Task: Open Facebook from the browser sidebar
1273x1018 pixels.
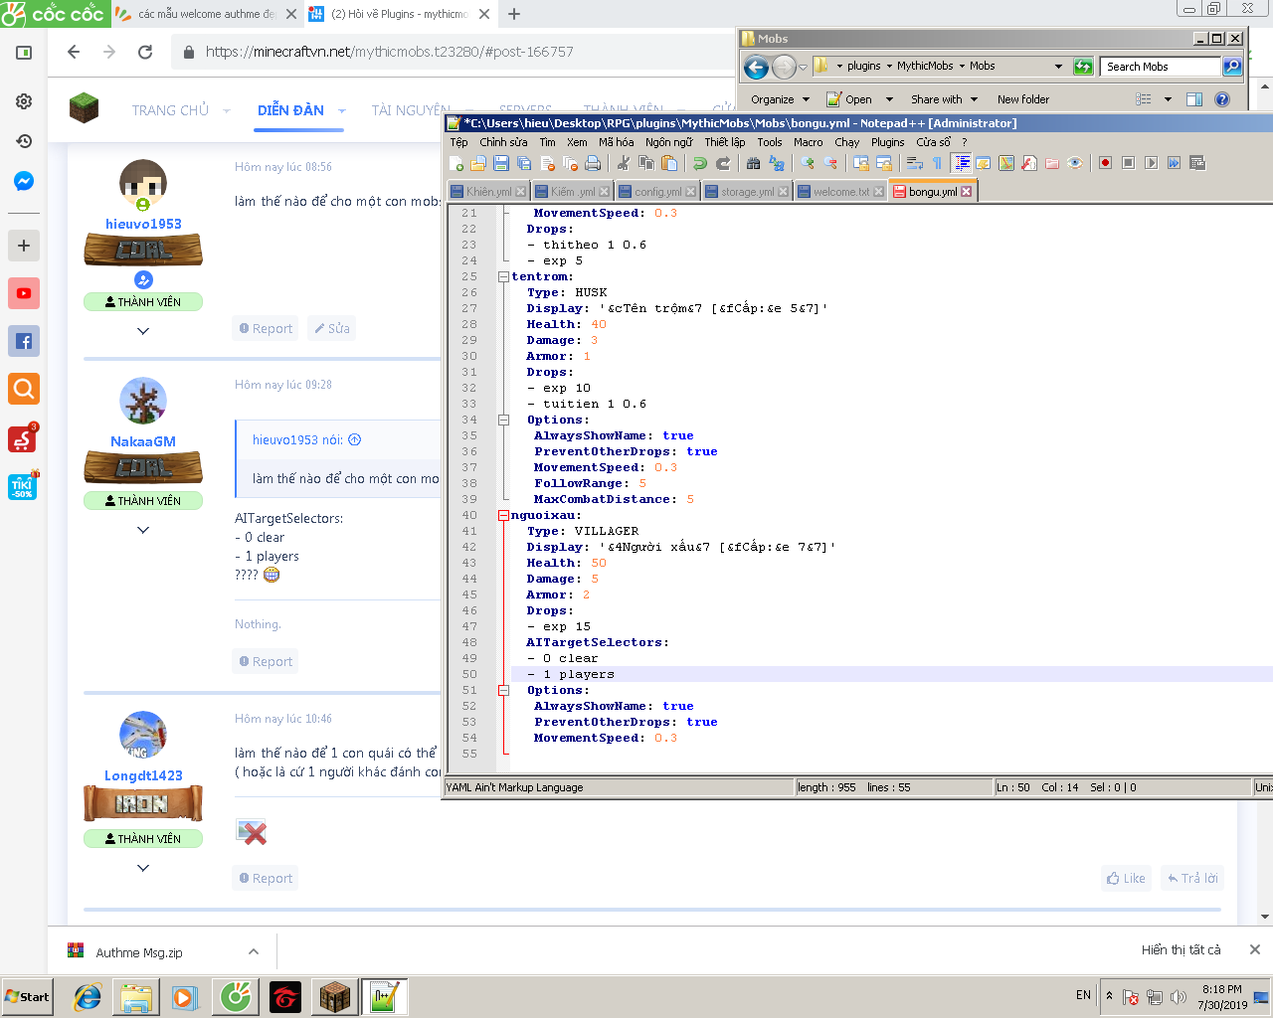Action: click(24, 341)
